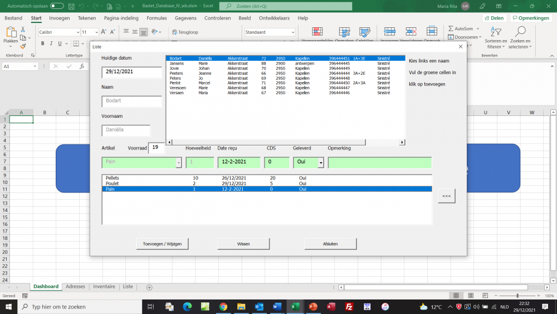Apply bold formatting with the B icon

click(42, 44)
